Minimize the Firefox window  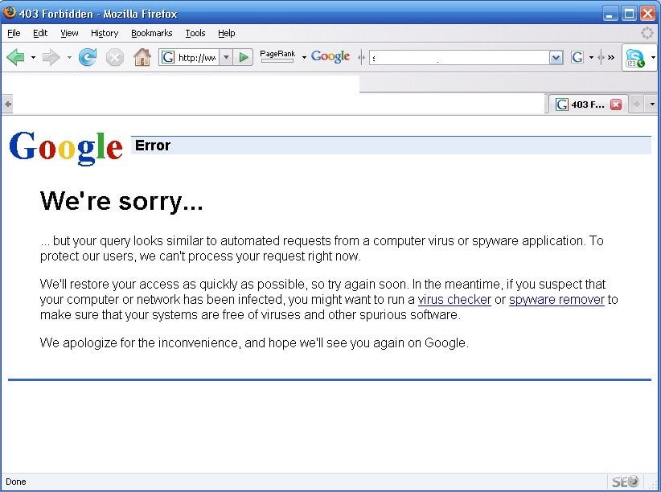pyautogui.click(x=610, y=14)
